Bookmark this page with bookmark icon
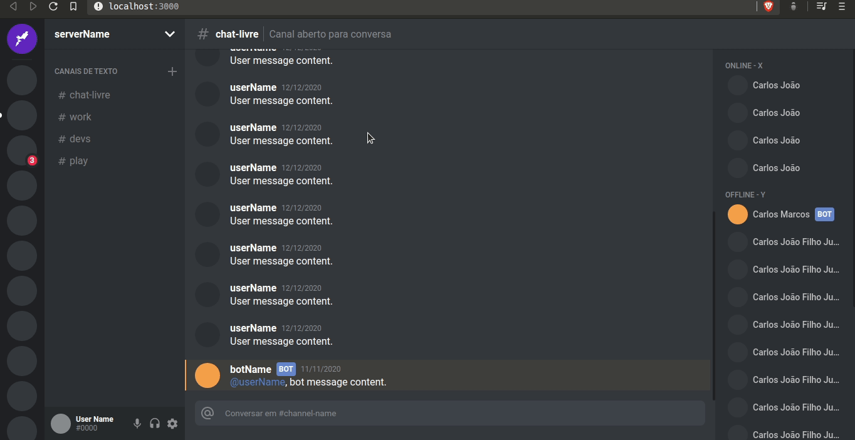 click(73, 6)
